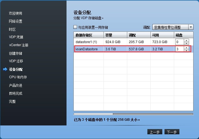The image size is (199, 139).
Task: Decrease disk count for vsanDatastore
Action: [186, 50]
